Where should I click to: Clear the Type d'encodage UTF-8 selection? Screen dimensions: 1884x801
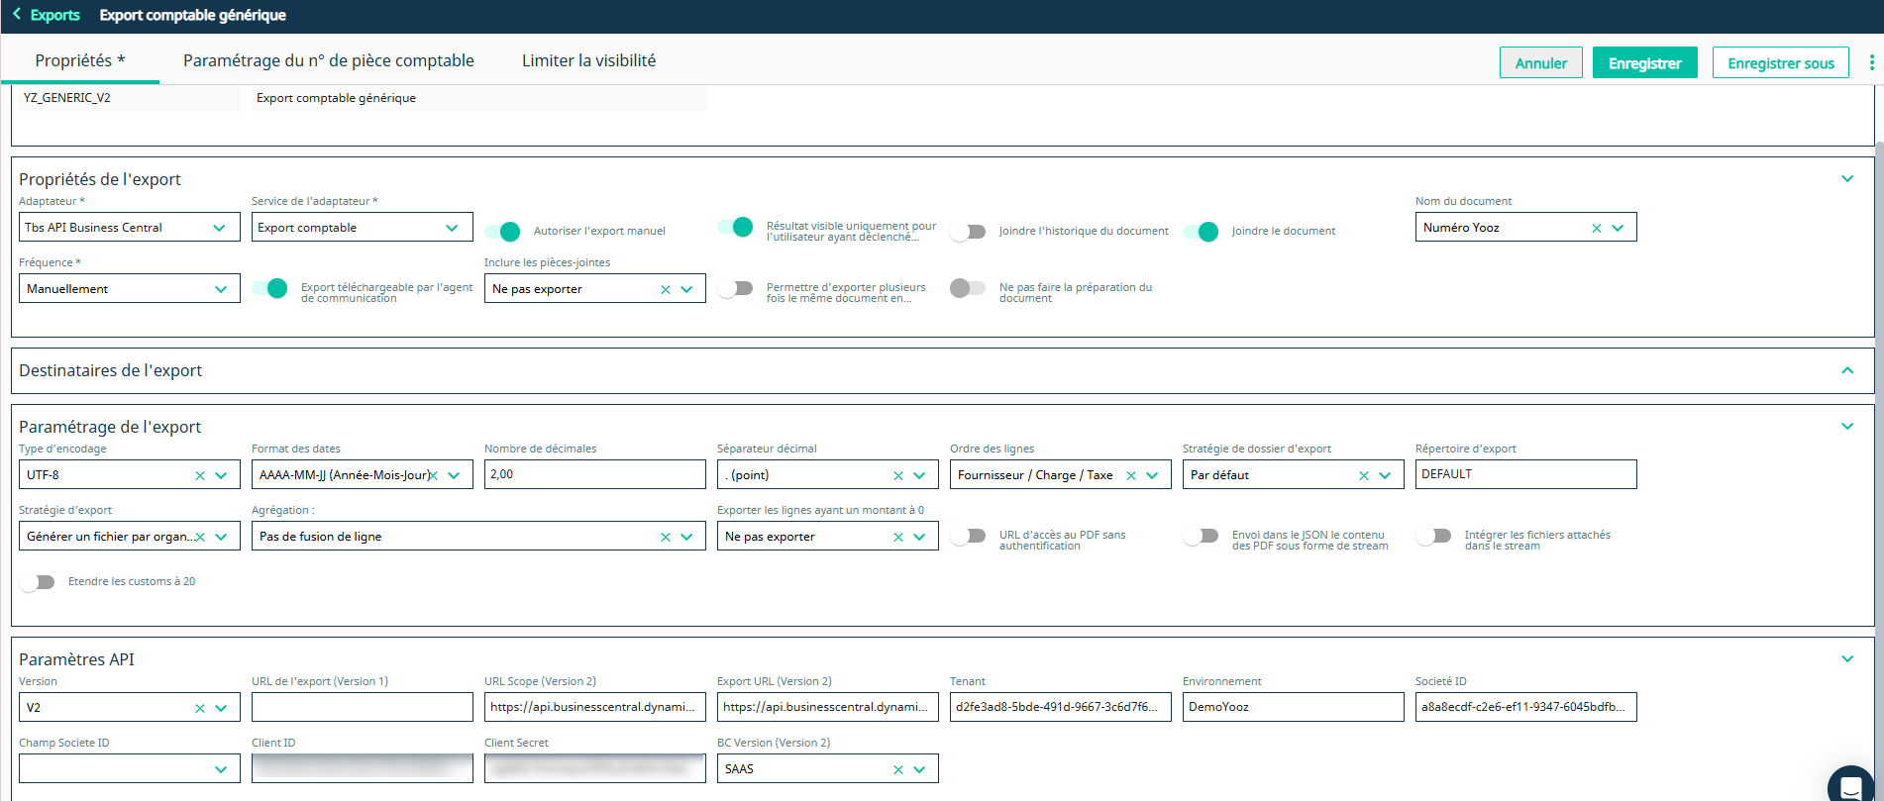tap(200, 475)
